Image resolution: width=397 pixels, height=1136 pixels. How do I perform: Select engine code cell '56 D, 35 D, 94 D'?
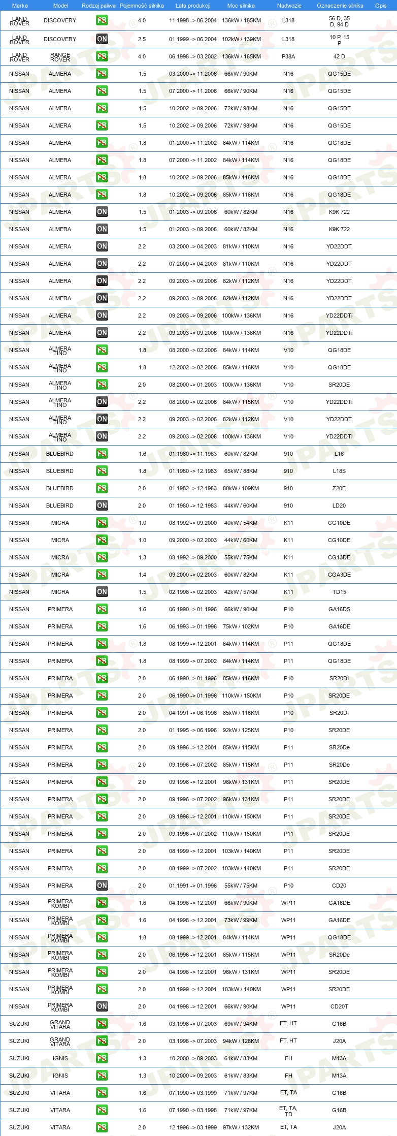click(x=339, y=21)
